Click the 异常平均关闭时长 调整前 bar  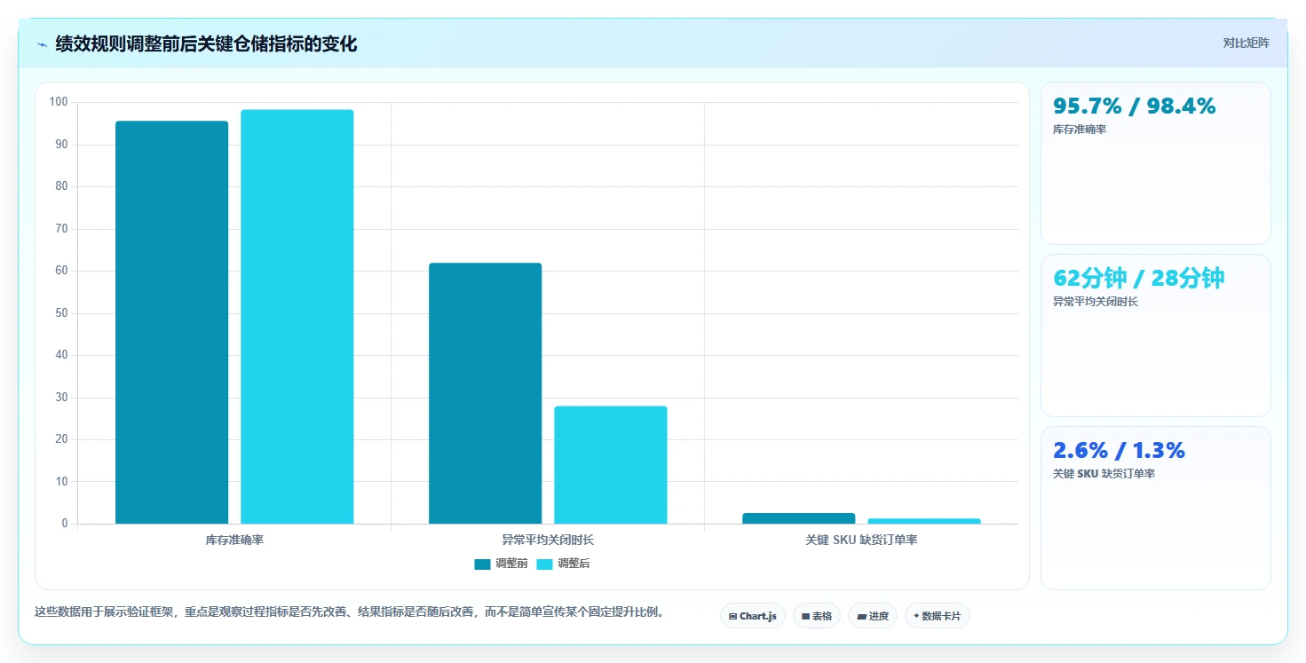point(485,393)
